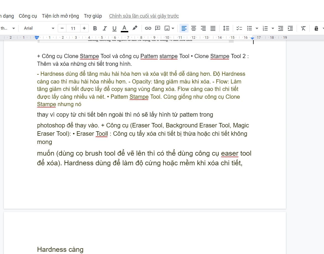The height and width of the screenshot is (254, 324).
Task: Click the right indent marker on ruler
Action: (252, 38)
